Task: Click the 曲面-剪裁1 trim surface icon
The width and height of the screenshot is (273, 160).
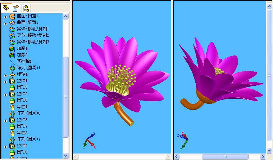Action: pyautogui.click(x=12, y=23)
